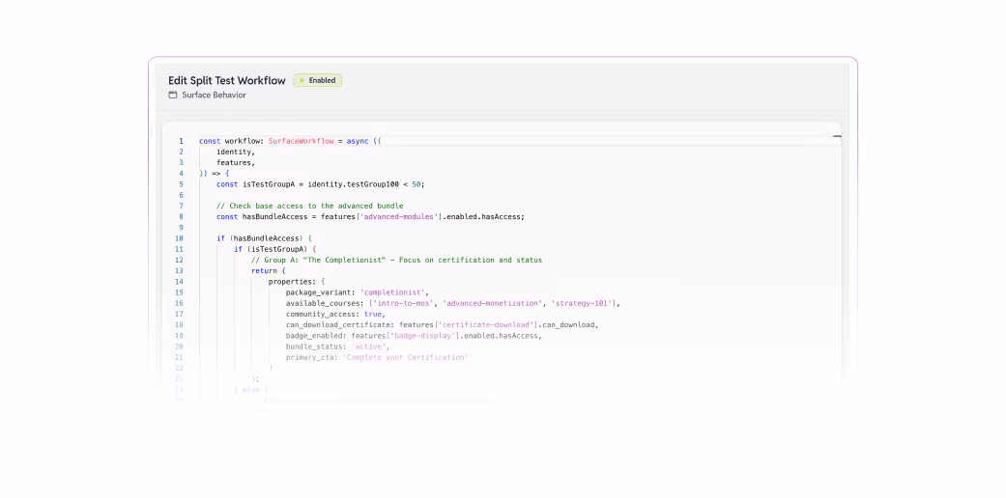
Task: Click 'identity.testGroup100' expression on line 5
Action: [354, 184]
